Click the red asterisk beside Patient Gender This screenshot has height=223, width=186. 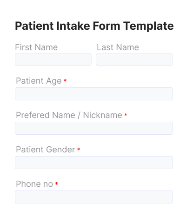[x=79, y=149]
